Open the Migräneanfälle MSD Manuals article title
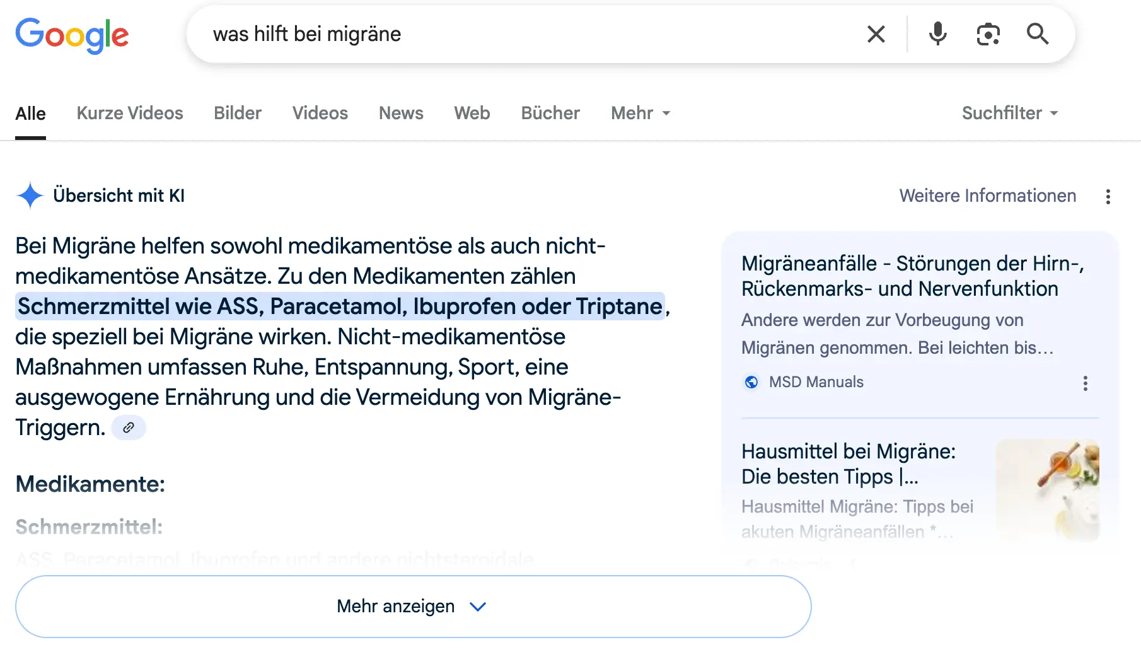 pos(913,276)
